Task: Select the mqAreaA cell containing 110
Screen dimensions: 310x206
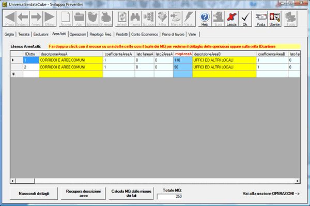Action: [183, 60]
